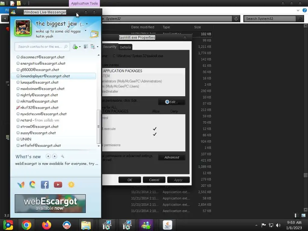Click the Search System32 field
The width and height of the screenshot is (308, 231).
pos(270,19)
